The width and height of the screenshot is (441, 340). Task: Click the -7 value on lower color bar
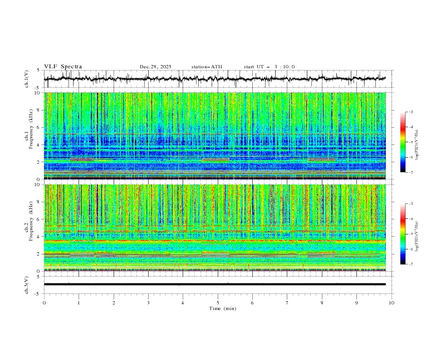click(x=410, y=264)
